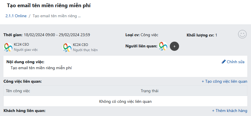Click the task assigner KC24 CEO avatar
The image size is (251, 116).
pos(8,47)
